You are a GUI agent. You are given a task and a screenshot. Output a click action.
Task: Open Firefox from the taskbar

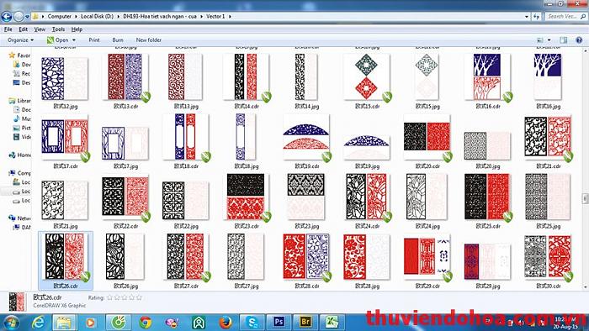click(226, 322)
